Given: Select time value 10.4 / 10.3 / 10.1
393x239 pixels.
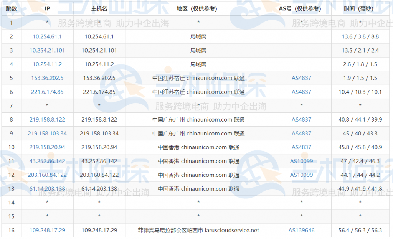Looking at the screenshot, I should (360, 92).
